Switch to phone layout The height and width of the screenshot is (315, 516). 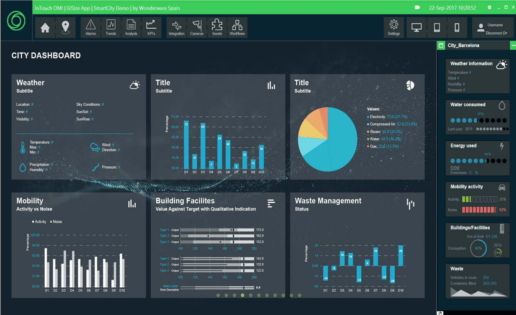click(x=457, y=28)
